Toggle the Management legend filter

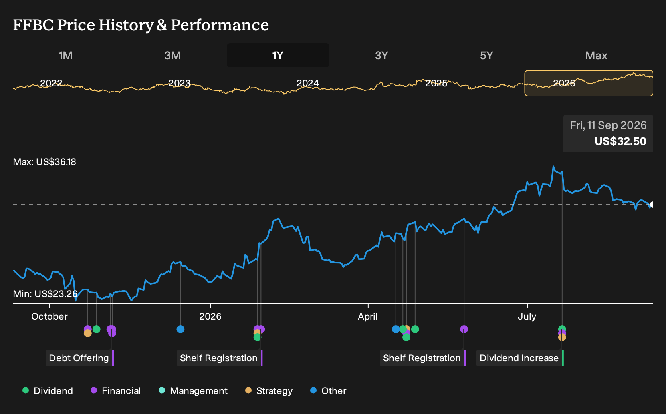click(193, 391)
